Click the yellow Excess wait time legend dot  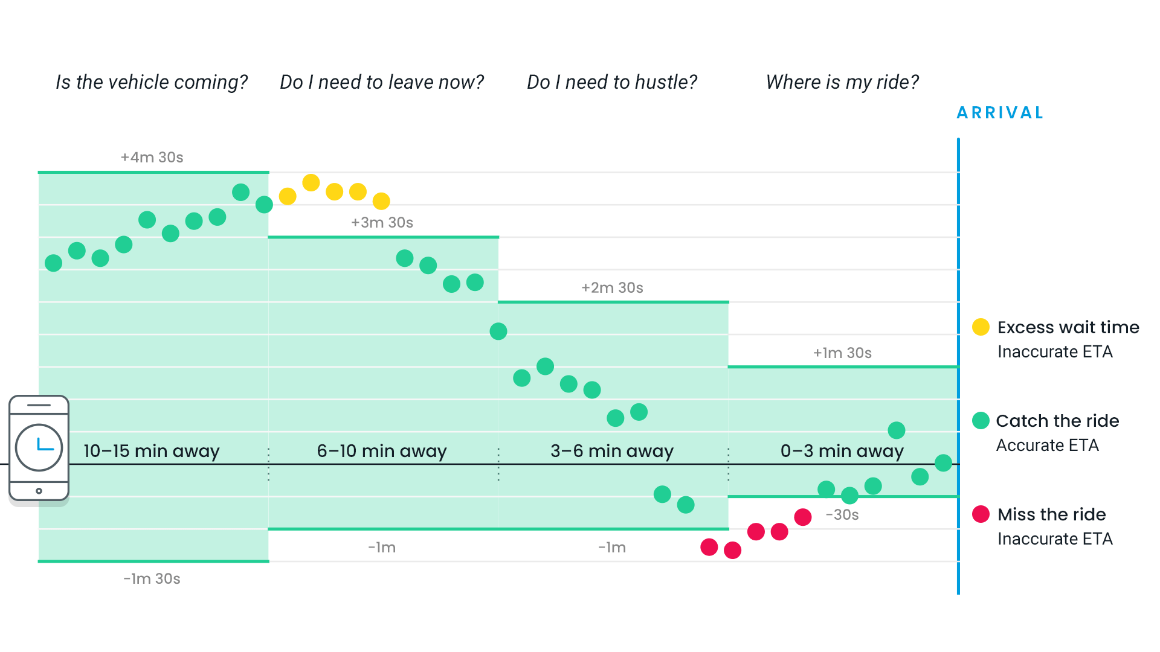pyautogui.click(x=981, y=327)
